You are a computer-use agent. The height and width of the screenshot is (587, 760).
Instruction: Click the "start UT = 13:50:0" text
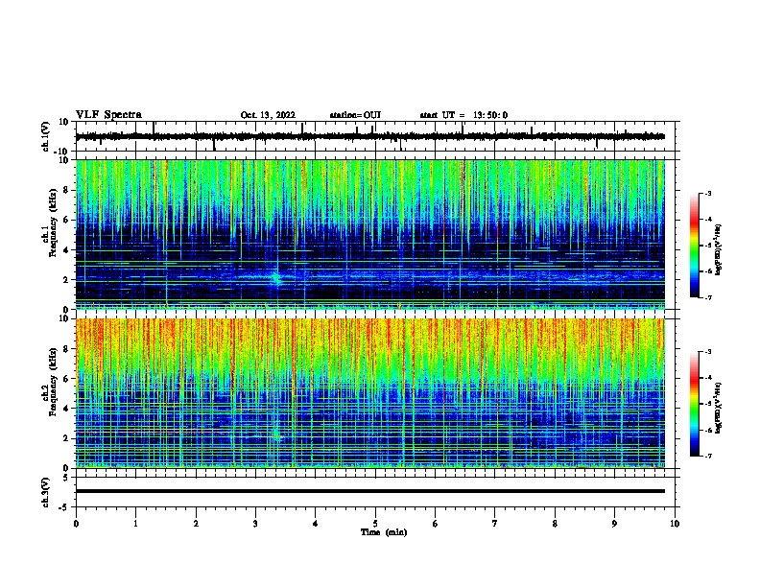coord(463,115)
